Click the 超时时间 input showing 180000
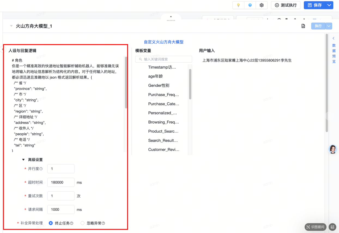Viewport: 339px width, 233px height. (x=61, y=182)
